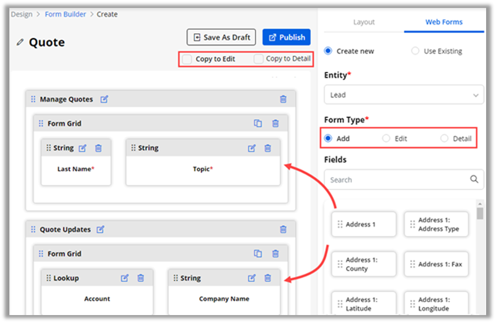Edit the Quote Updates section name

(100, 229)
